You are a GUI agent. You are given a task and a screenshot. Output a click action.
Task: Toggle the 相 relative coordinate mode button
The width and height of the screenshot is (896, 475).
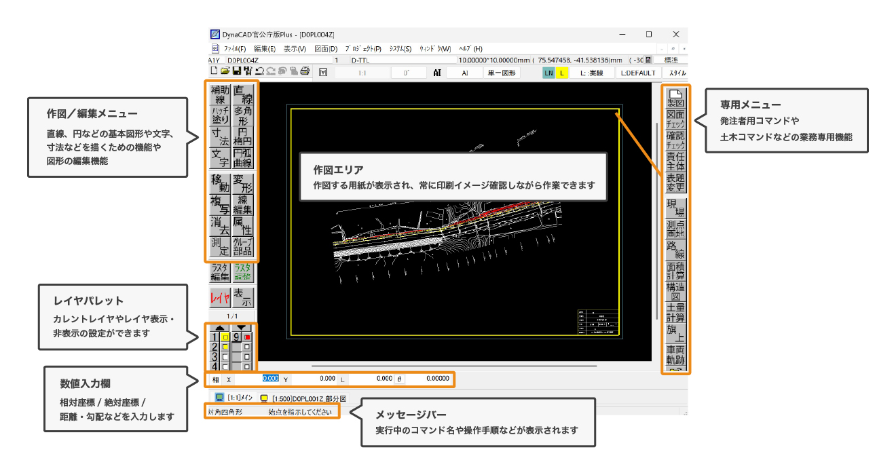216,379
